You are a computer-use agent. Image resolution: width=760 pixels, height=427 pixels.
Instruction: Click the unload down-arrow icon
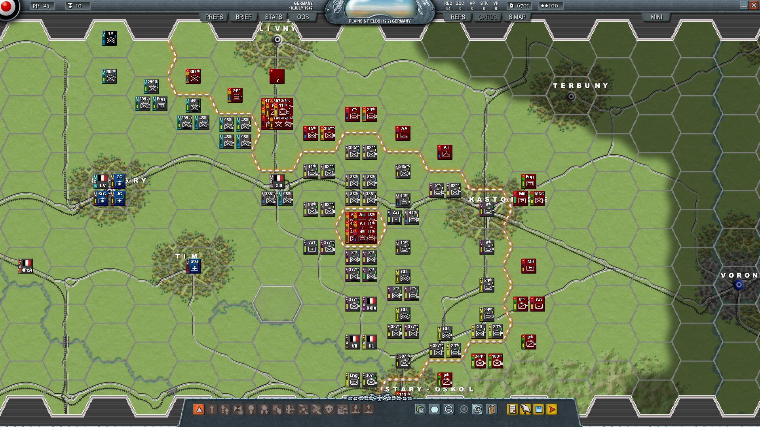355,410
